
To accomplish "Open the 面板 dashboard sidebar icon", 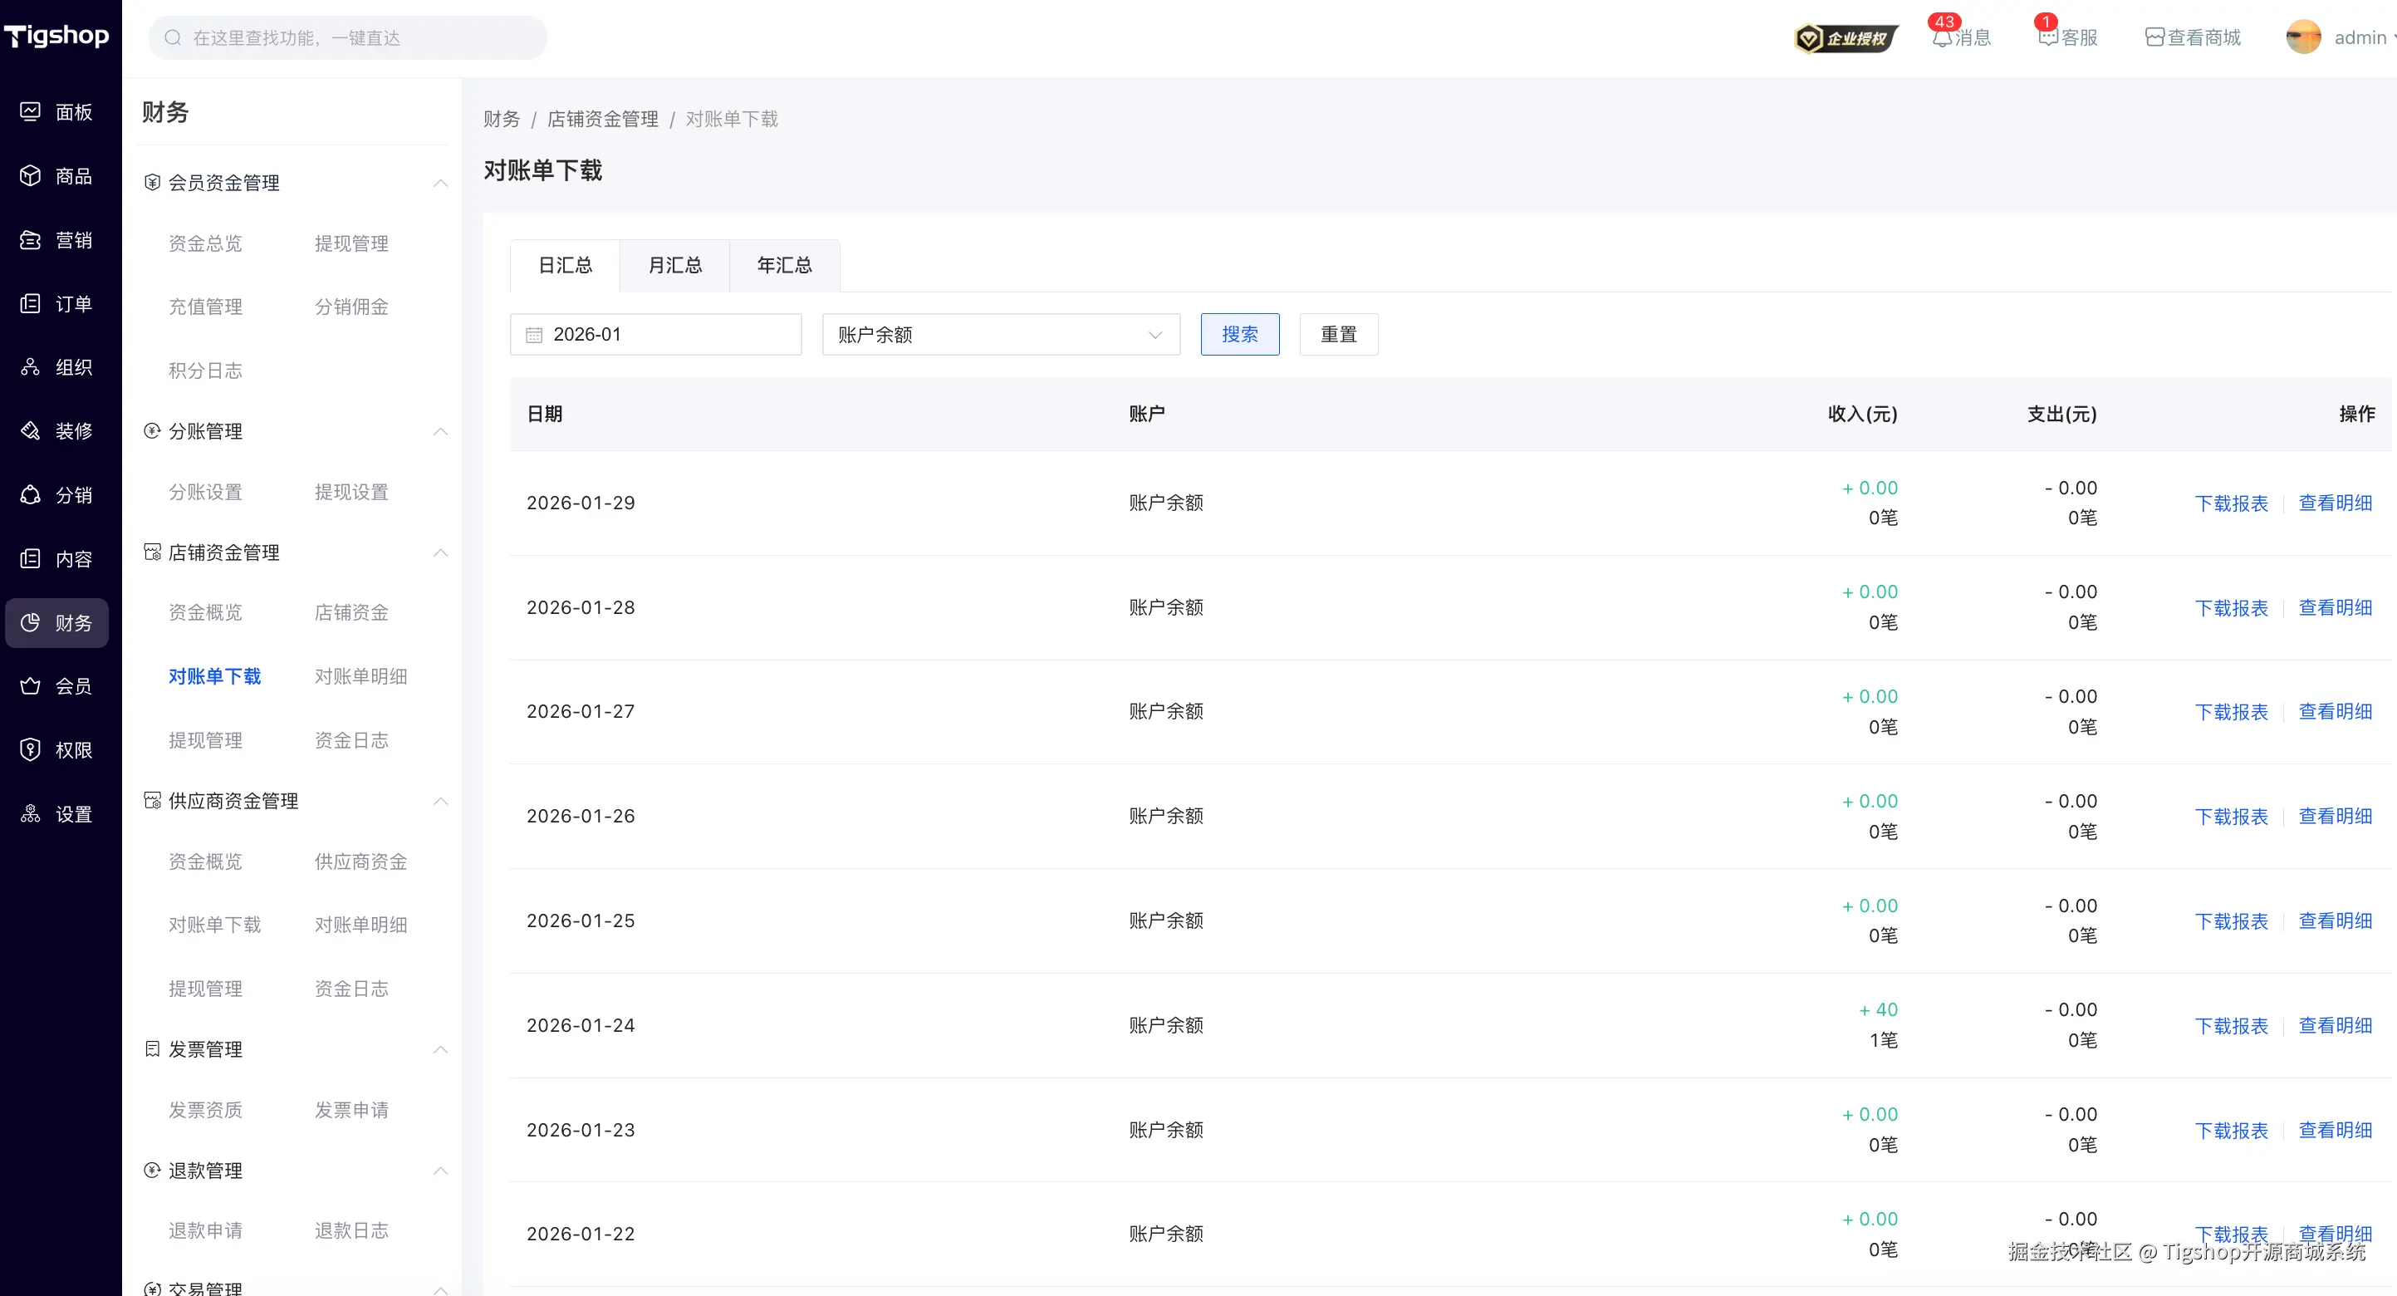I will click(31, 111).
